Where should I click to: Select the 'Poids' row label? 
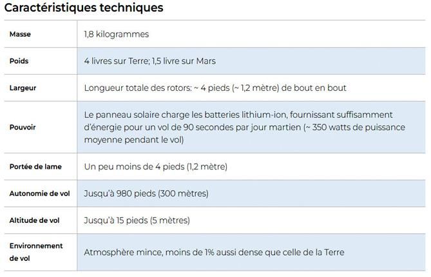(19, 61)
